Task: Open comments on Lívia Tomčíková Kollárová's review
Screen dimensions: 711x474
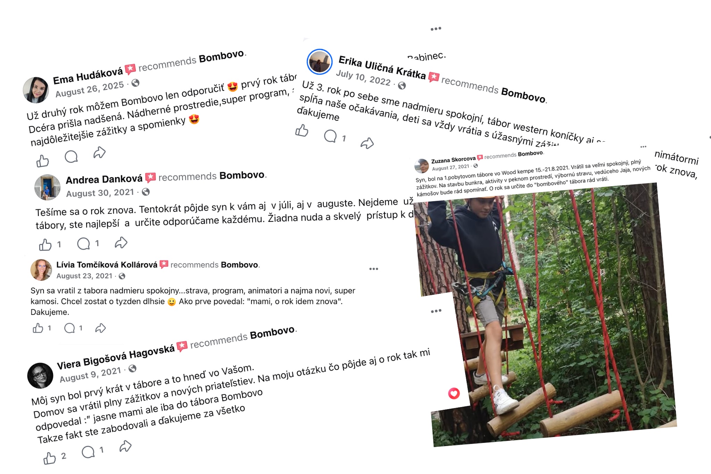Action: pyautogui.click(x=69, y=328)
